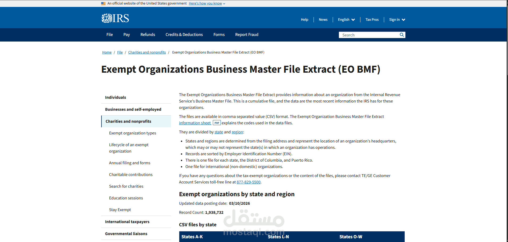
Task: Open the Pay menu
Action: coord(127,35)
